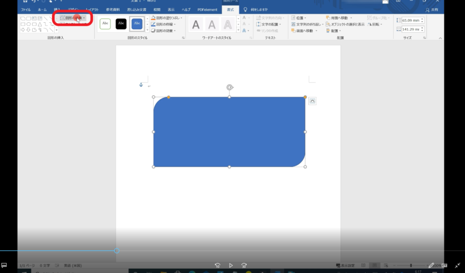Open 位置 position options
The height and width of the screenshot is (273, 465).
(300, 18)
